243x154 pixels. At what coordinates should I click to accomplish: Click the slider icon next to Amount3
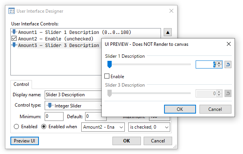tap(14, 45)
